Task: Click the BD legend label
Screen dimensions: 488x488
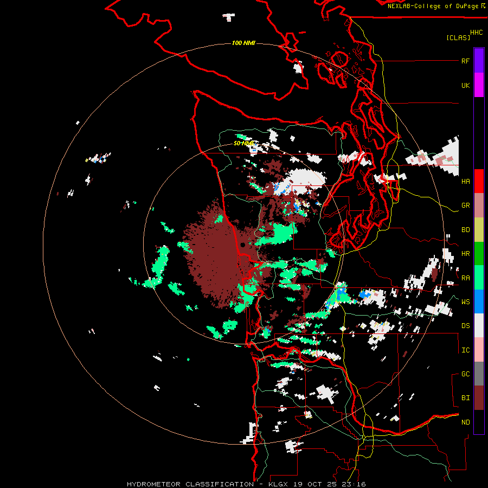Action: coord(465,230)
